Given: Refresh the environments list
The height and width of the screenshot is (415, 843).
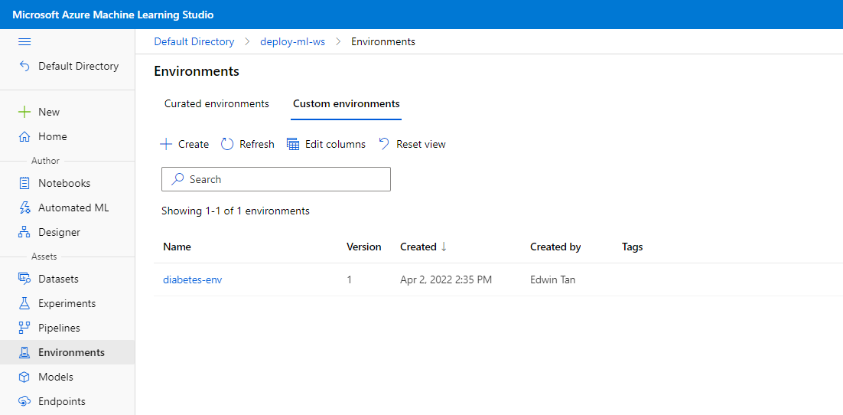Looking at the screenshot, I should (247, 144).
